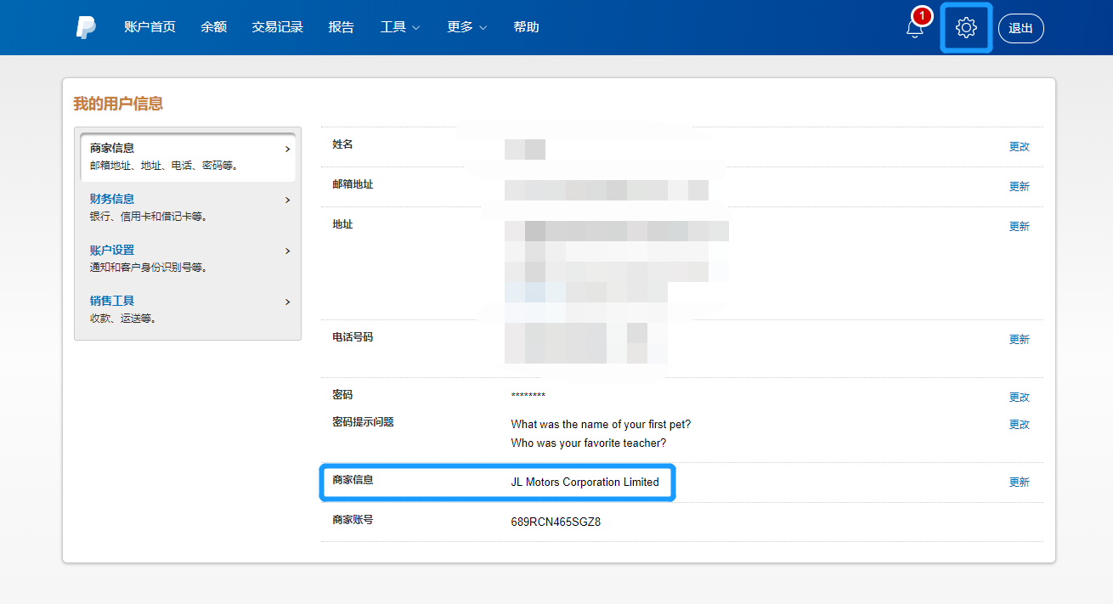Click 更新 link for 邮箱地址
1113x604 pixels.
[1019, 187]
